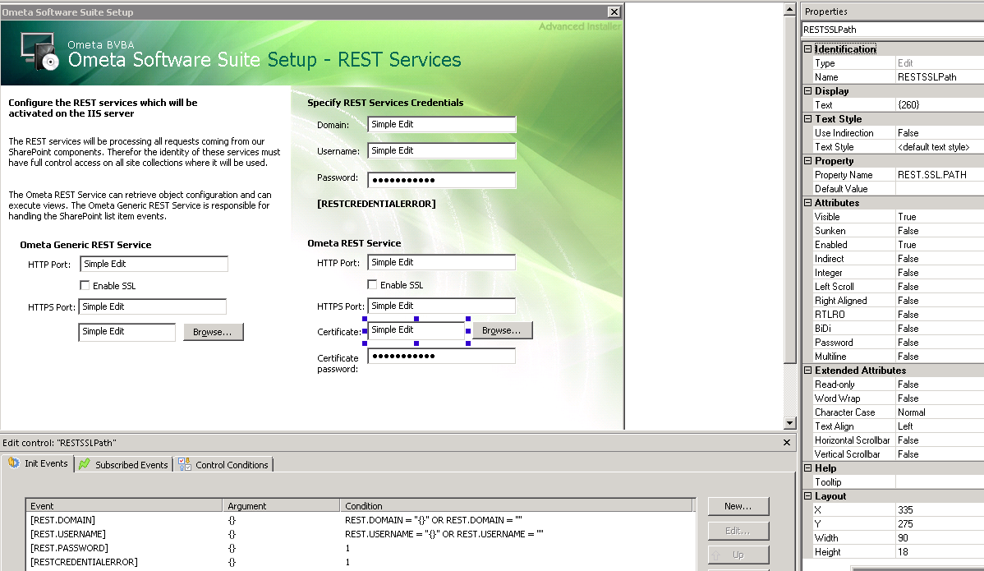Tick Enable SSL under Ometa REST Service

[x=372, y=285]
